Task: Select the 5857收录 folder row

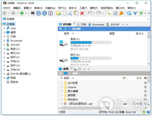Action: click(103, 83)
